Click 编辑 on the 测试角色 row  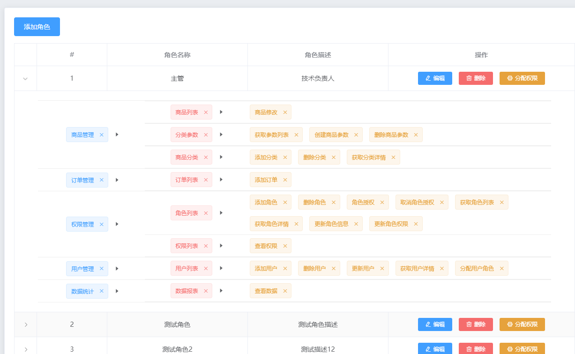pos(435,324)
